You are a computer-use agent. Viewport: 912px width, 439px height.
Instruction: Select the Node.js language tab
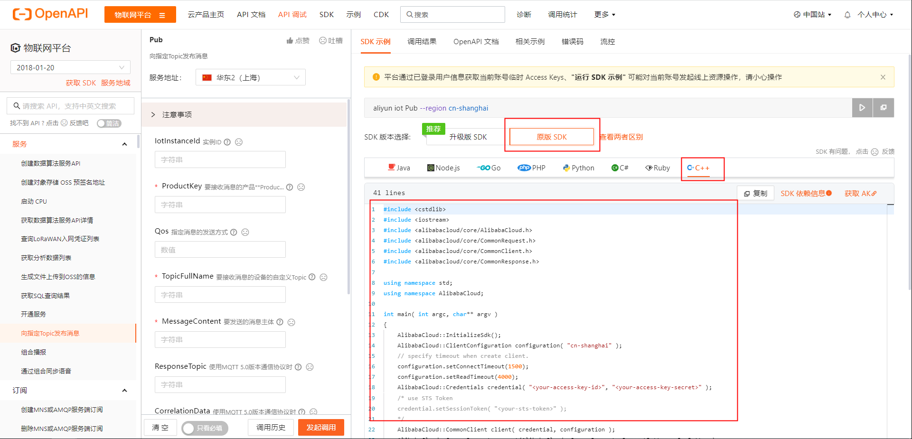(x=443, y=168)
